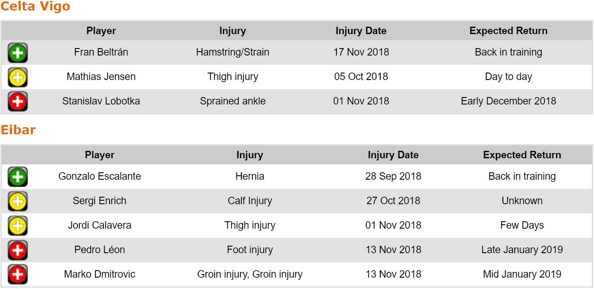The image size is (594, 289).
Task: Click Expected Return header in Celta Vigo table
Action: [x=508, y=31]
